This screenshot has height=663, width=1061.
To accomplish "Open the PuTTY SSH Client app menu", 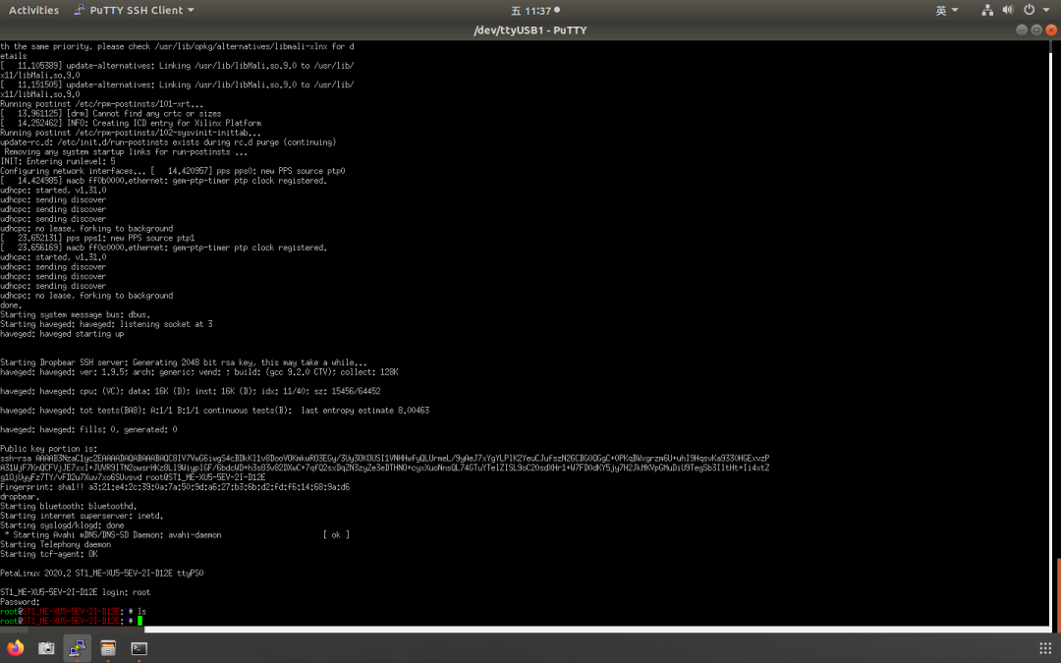I will click(134, 10).
